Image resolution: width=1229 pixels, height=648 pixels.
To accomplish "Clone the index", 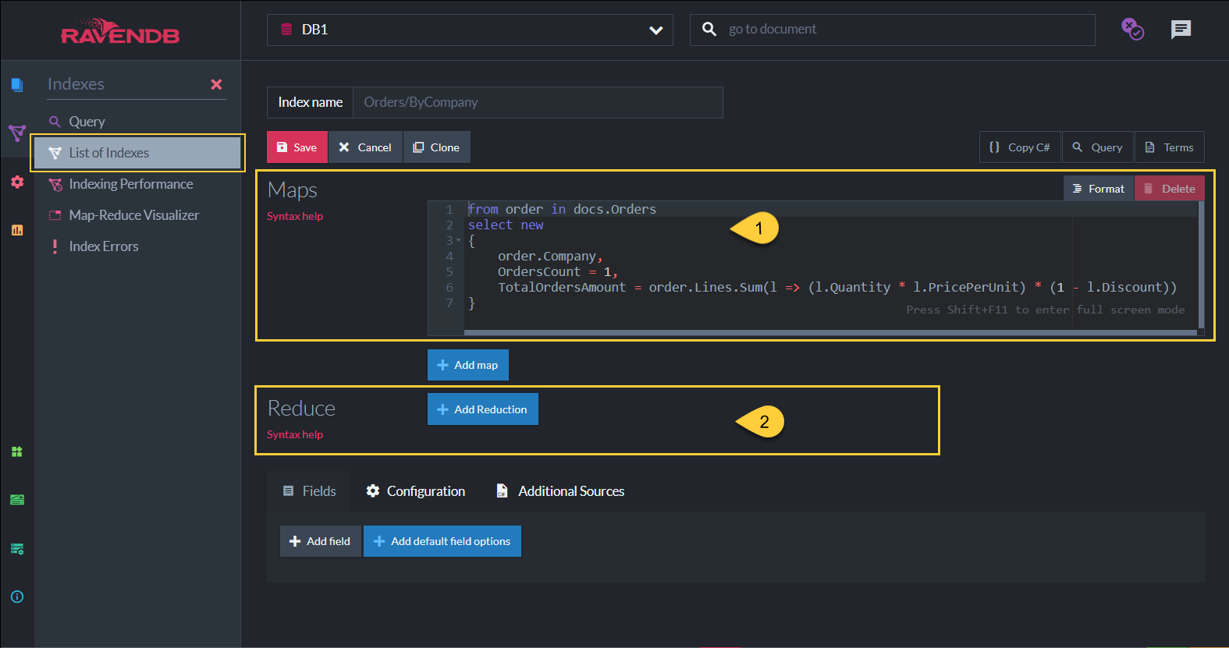I will click(x=437, y=147).
